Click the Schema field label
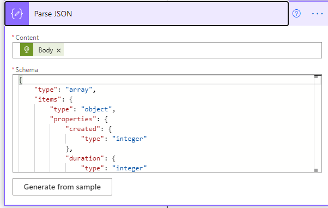Screen dimensions: 328x208 click(27, 70)
